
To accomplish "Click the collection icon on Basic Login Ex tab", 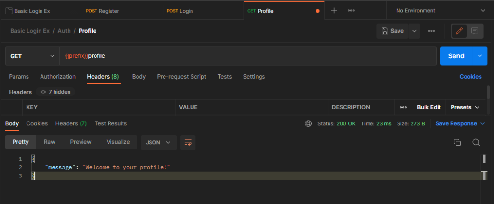I will pyautogui.click(x=9, y=11).
